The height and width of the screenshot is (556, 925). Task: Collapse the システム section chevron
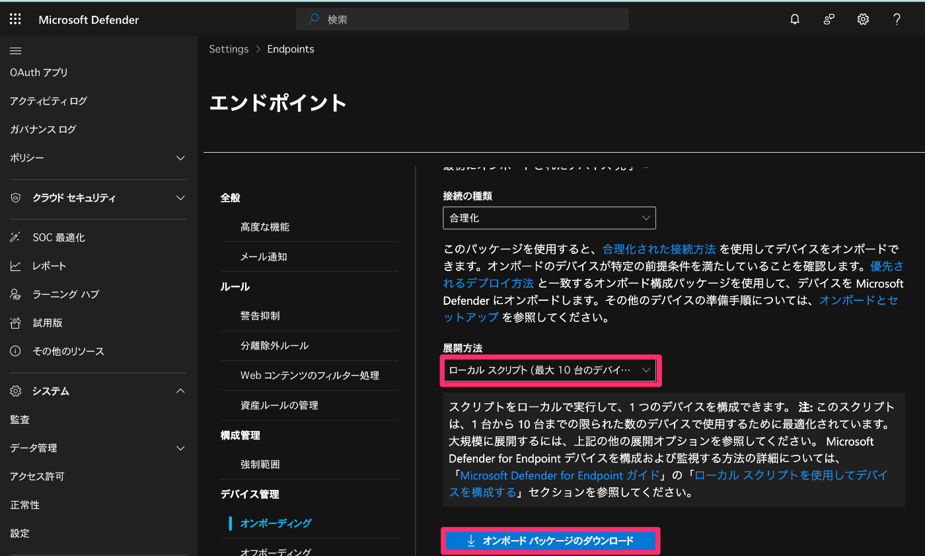(180, 391)
